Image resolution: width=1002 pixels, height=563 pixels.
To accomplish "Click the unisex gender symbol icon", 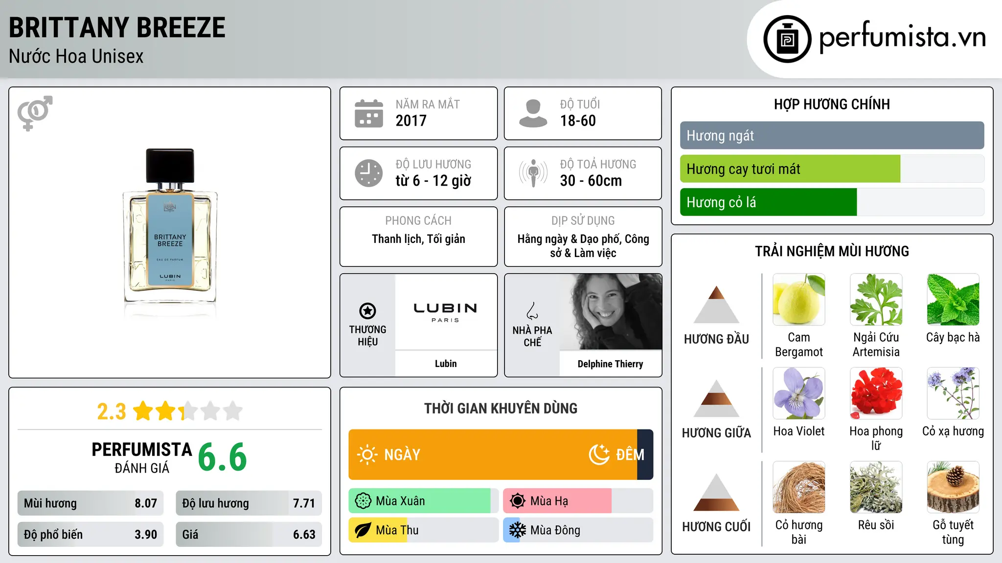I will tap(35, 113).
